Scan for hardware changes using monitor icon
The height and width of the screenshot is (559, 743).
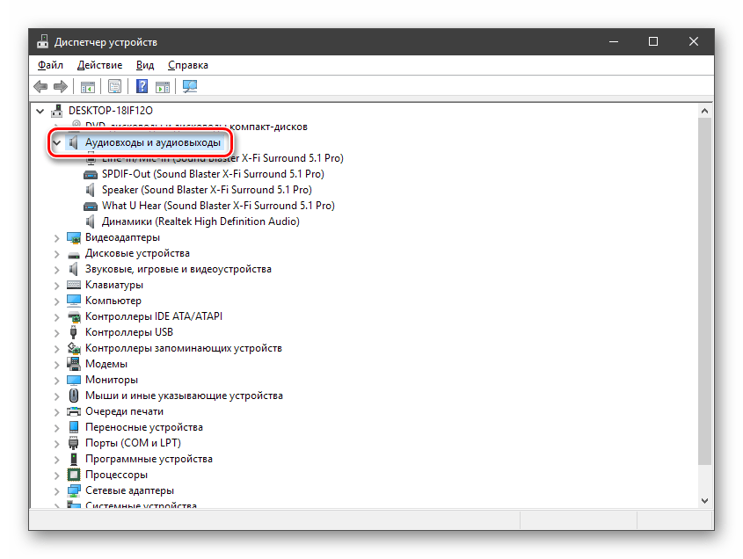tap(190, 86)
